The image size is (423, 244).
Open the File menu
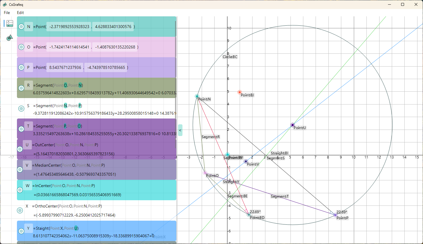7,13
